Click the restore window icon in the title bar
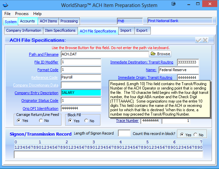The image size is (219, 169). [x=173, y=4]
